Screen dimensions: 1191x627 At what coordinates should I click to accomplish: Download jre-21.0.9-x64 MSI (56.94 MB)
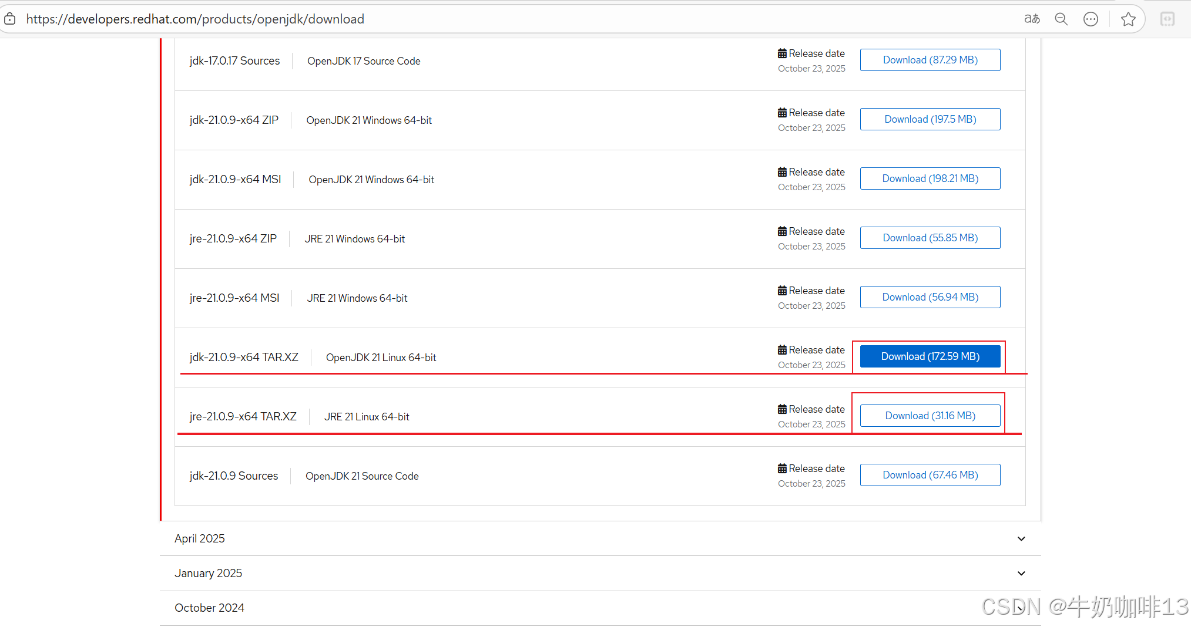point(930,297)
